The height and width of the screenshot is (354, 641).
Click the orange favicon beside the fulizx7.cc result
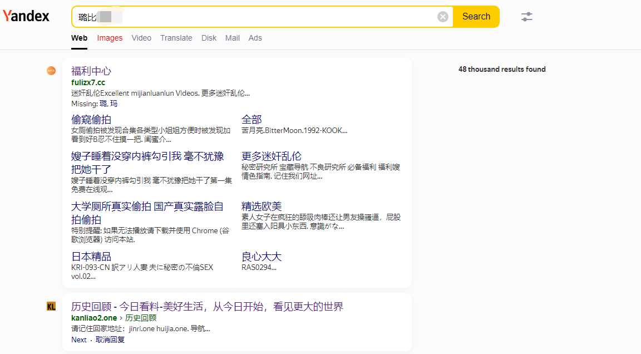(51, 71)
